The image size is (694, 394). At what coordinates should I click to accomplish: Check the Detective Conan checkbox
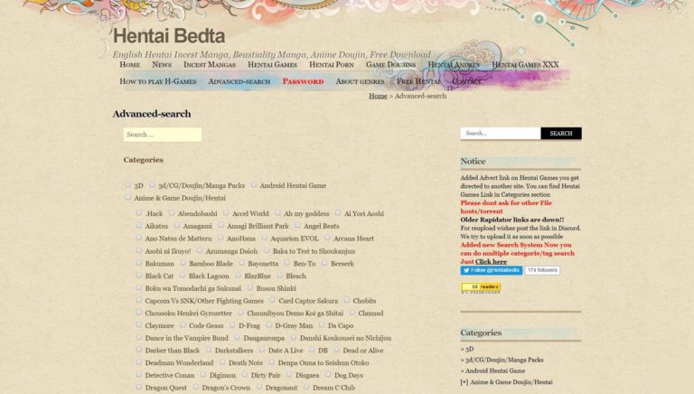(x=139, y=374)
